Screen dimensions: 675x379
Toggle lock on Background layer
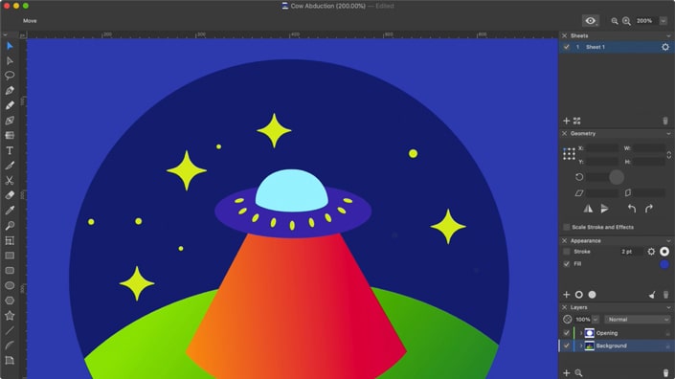(x=668, y=346)
